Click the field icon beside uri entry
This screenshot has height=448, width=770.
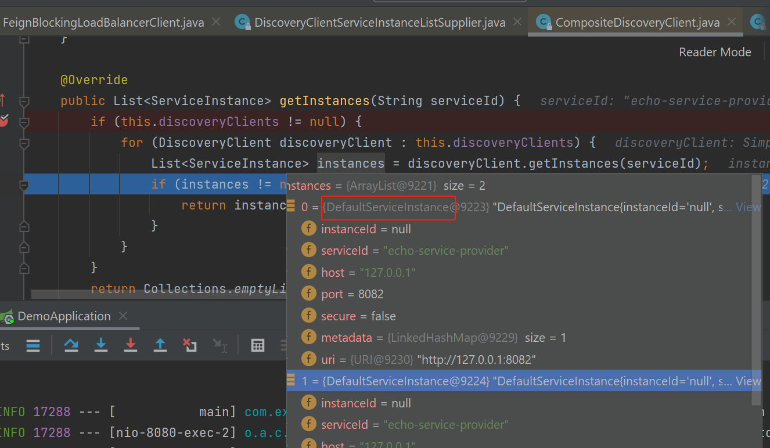[308, 360]
